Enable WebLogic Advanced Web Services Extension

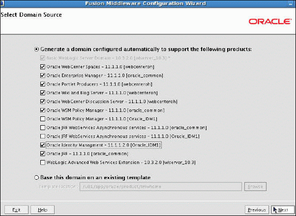(43, 162)
